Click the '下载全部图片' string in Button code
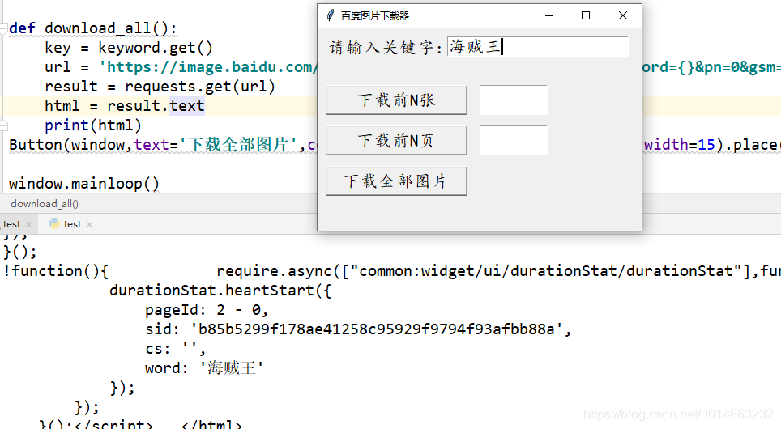The image size is (781, 429). (x=241, y=144)
